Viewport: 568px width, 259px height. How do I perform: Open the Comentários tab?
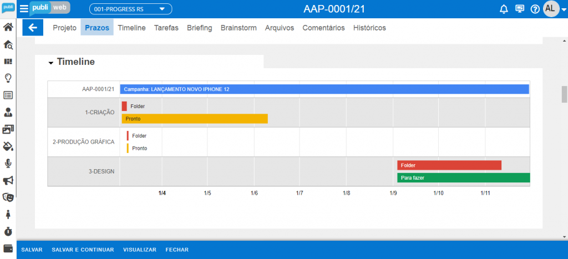(323, 28)
